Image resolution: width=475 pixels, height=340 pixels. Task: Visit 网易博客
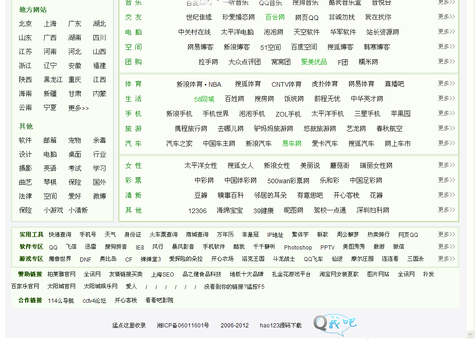[x=201, y=47]
